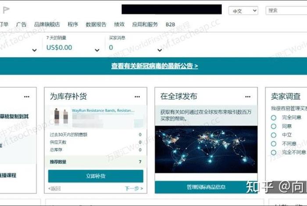
Task: Open more options on 在全球发布 card
Action: pyautogui.click(x=248, y=96)
